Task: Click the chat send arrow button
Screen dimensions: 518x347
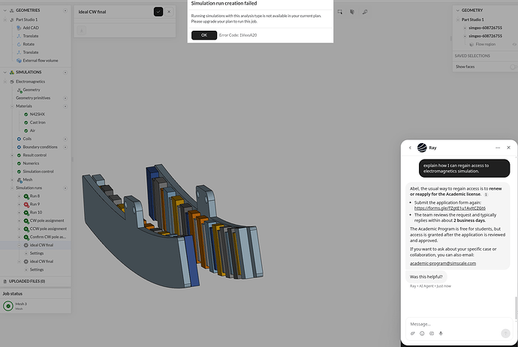Action: (505, 334)
